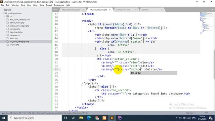Open the File menu
Image resolution: width=215 pixels, height=121 pixels.
[x=2, y=5]
